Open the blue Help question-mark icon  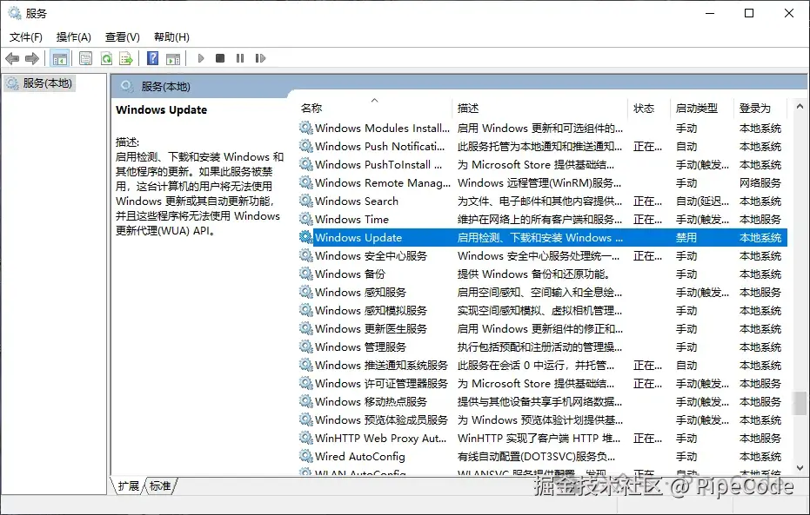coord(153,58)
